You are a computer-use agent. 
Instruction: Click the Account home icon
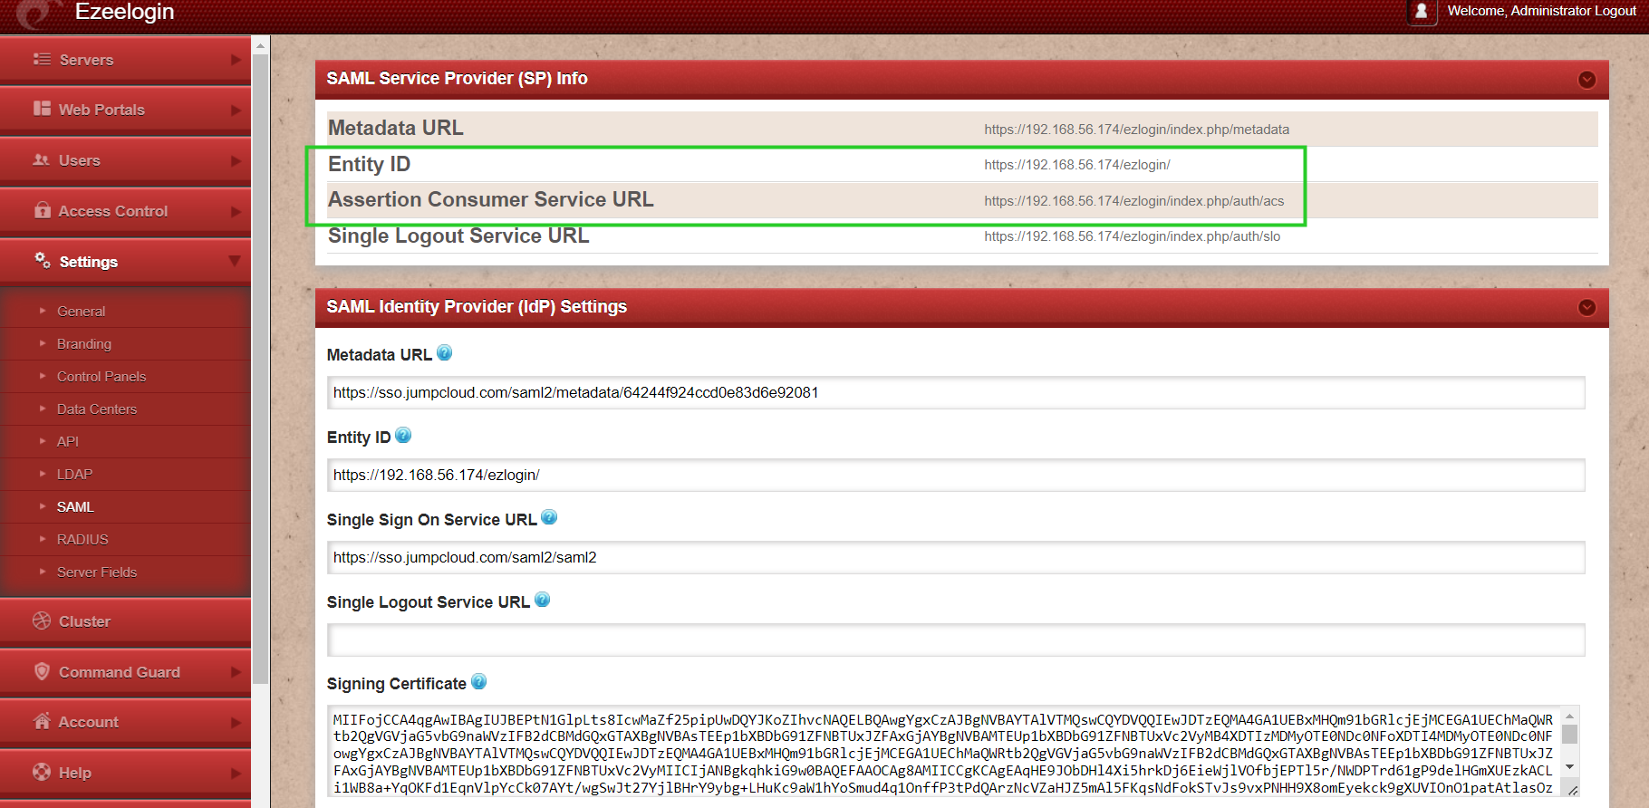[x=42, y=721]
